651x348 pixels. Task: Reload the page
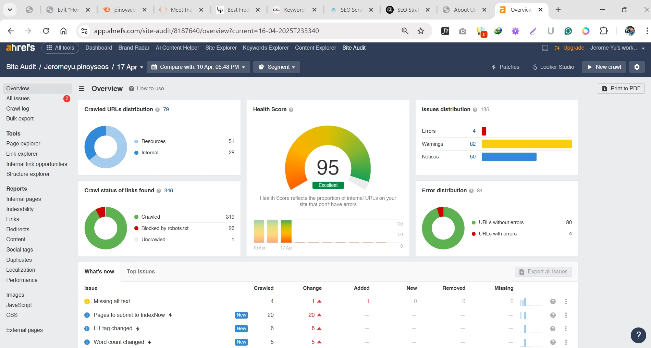[x=46, y=31]
